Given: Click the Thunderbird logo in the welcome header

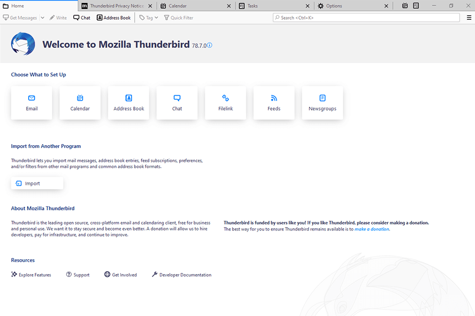Looking at the screenshot, I should tap(23, 44).
